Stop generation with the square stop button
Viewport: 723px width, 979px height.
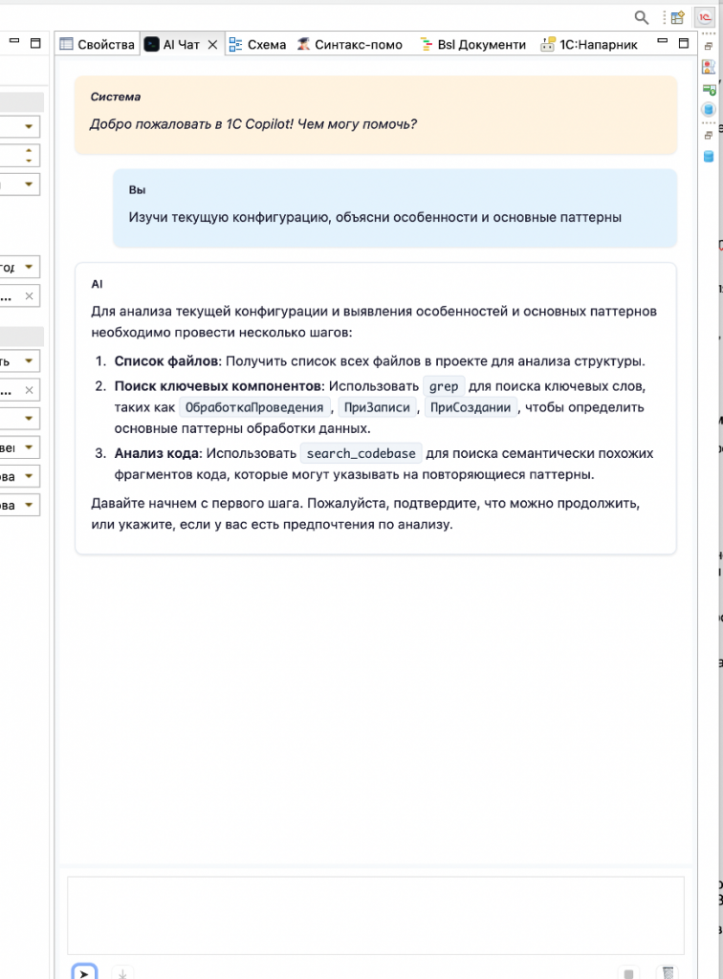pyautogui.click(x=628, y=973)
